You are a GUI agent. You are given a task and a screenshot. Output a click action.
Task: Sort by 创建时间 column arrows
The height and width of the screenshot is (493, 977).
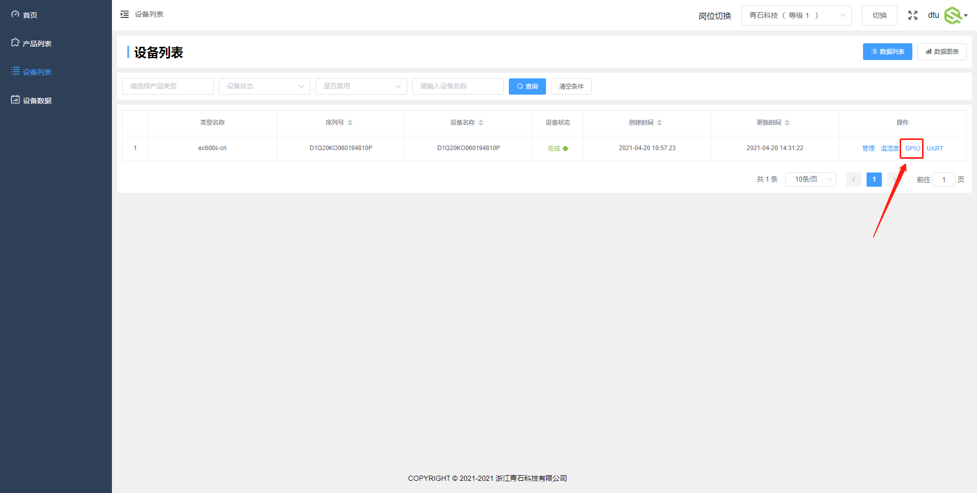[659, 123]
